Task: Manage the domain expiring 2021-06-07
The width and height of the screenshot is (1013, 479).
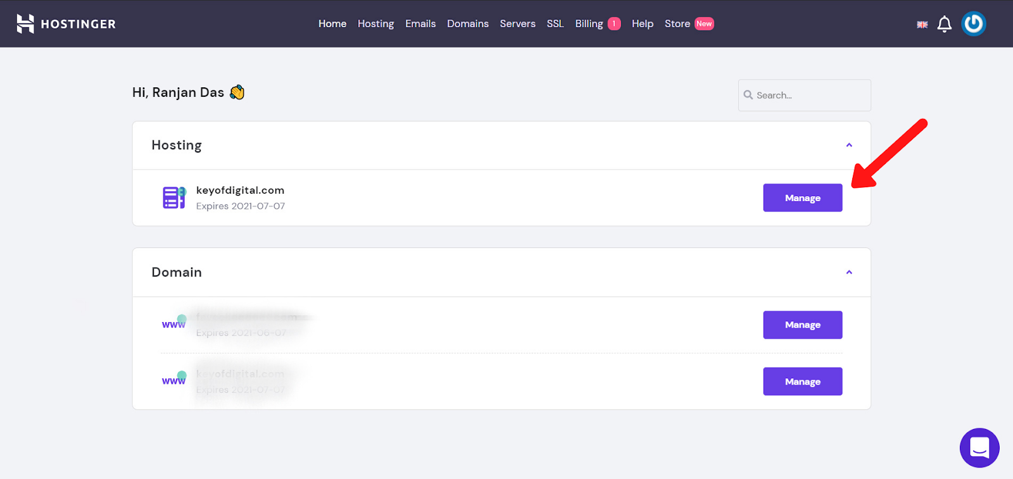Action: pyautogui.click(x=803, y=325)
